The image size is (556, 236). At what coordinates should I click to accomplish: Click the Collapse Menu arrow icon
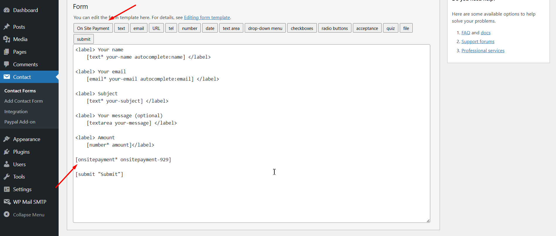coord(7,214)
